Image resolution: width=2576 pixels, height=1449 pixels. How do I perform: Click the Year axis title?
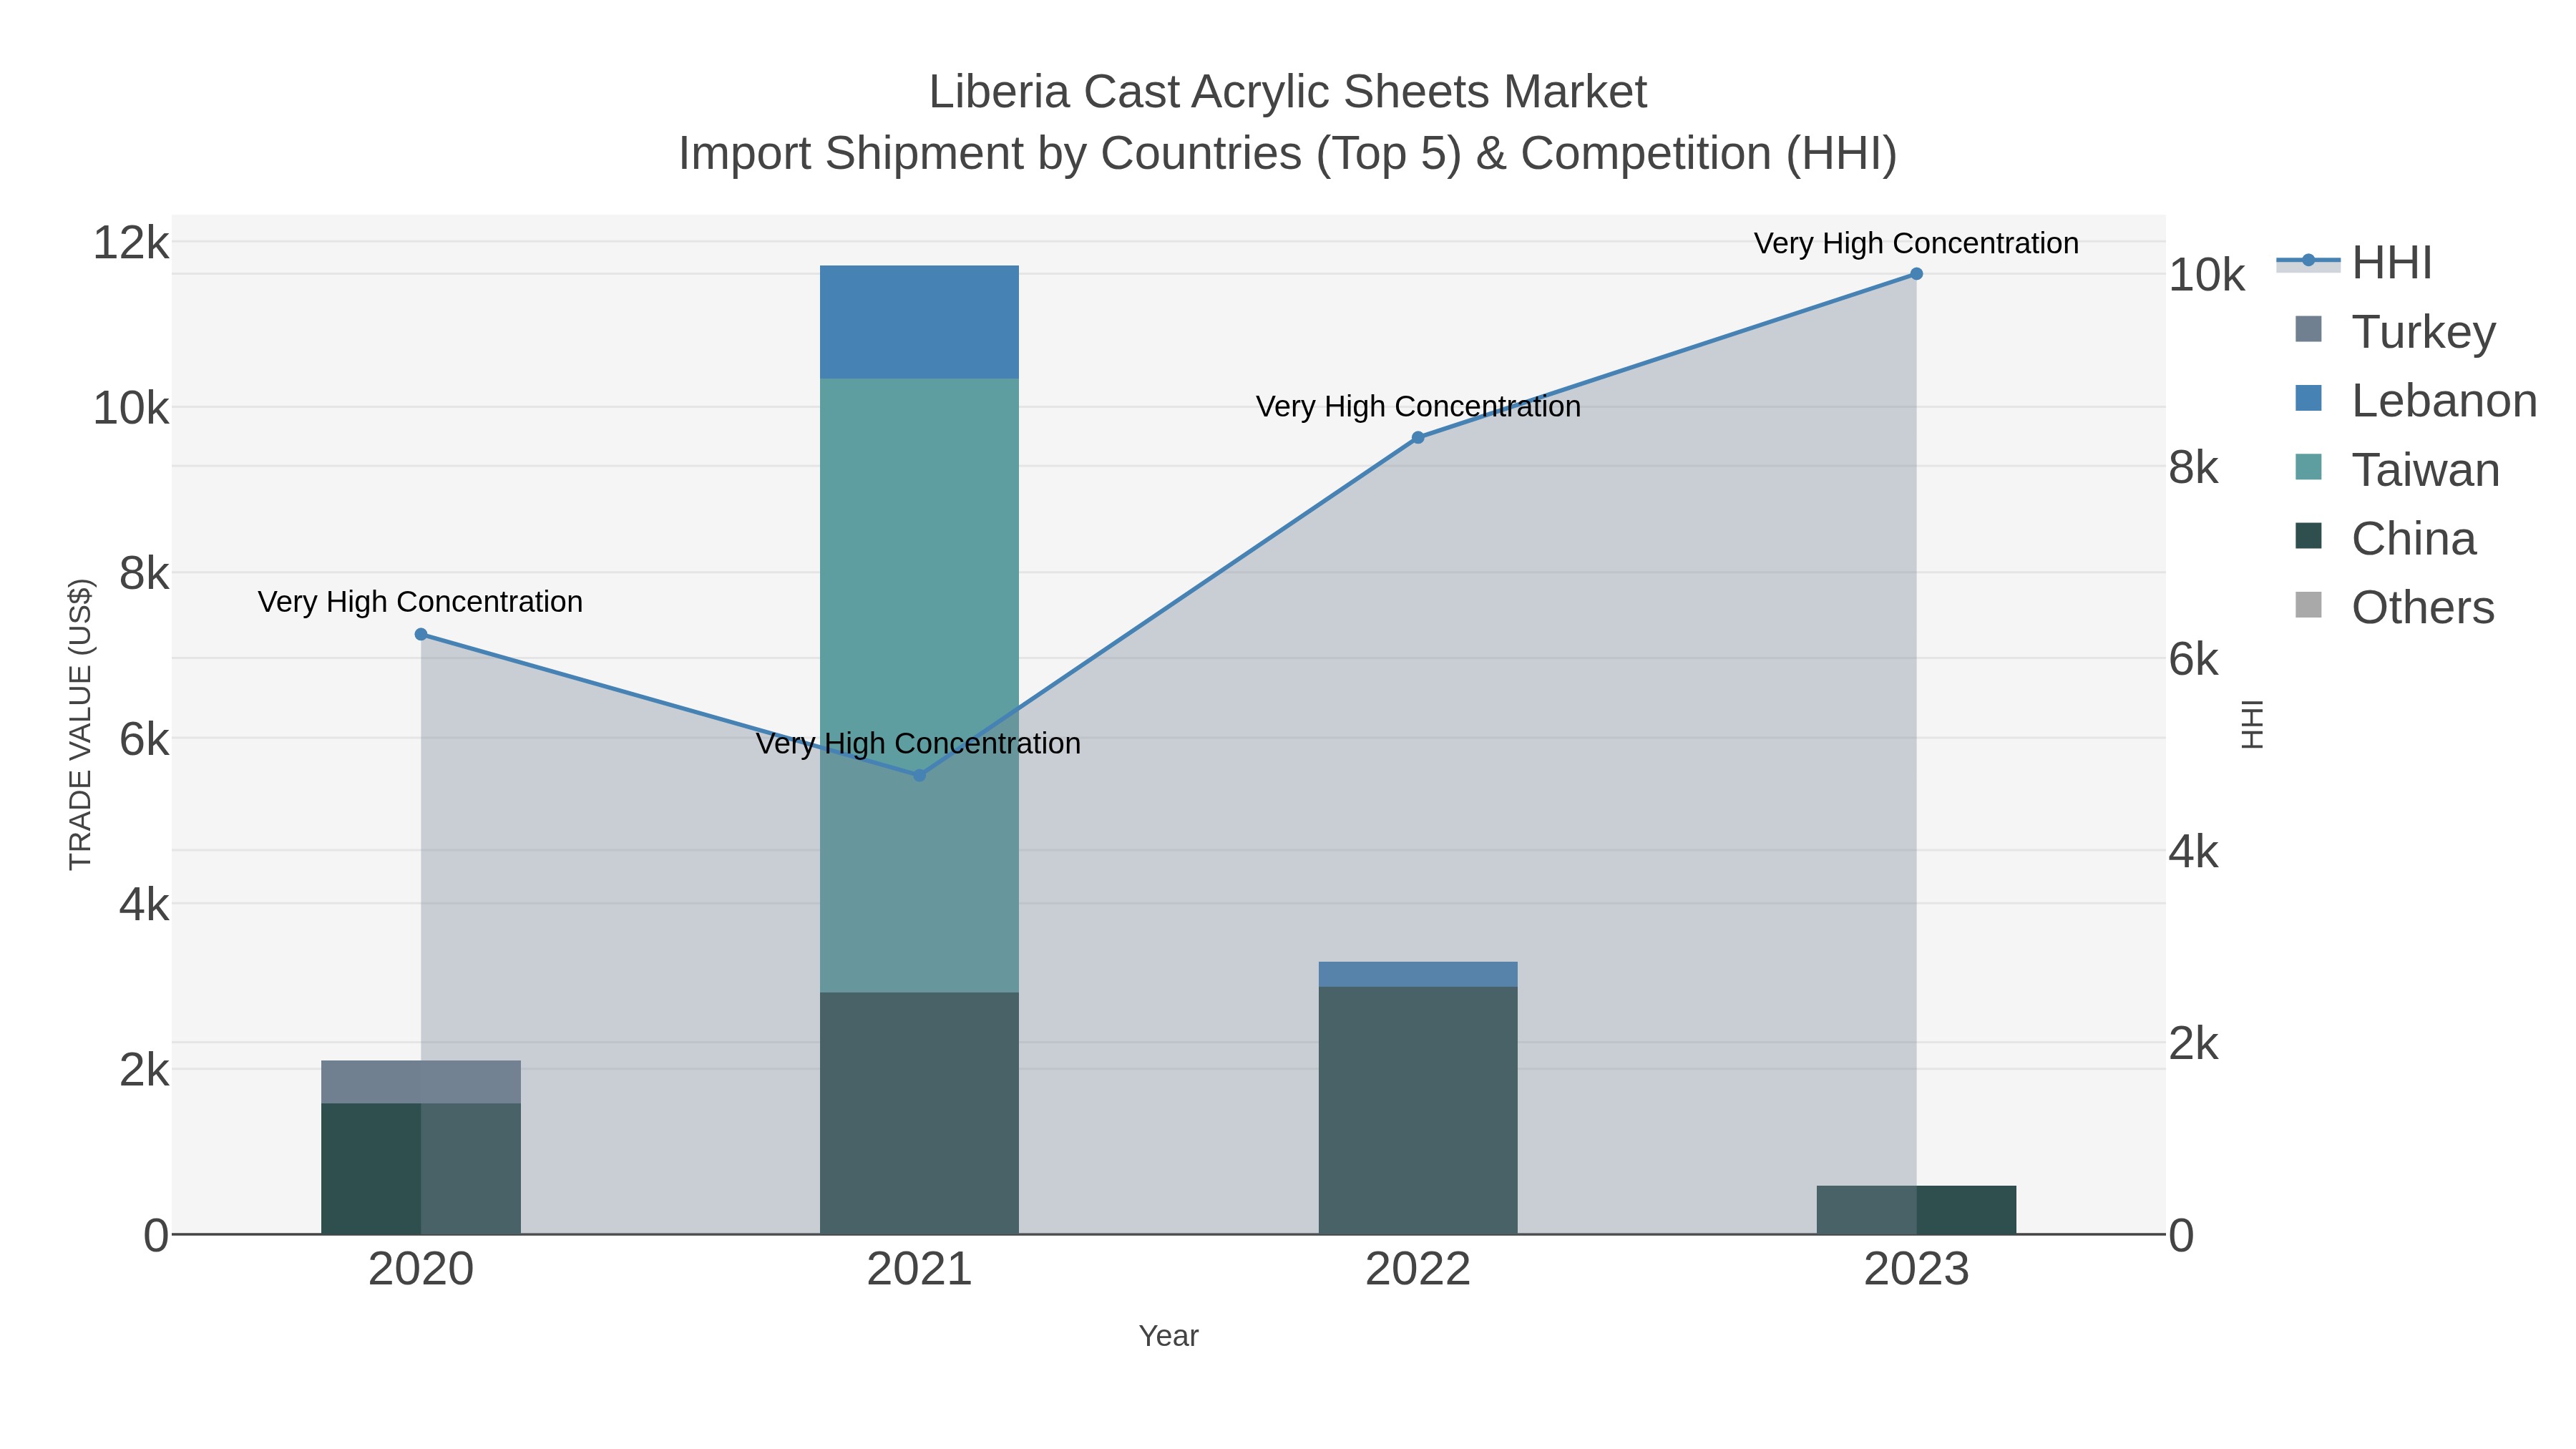click(1168, 1336)
